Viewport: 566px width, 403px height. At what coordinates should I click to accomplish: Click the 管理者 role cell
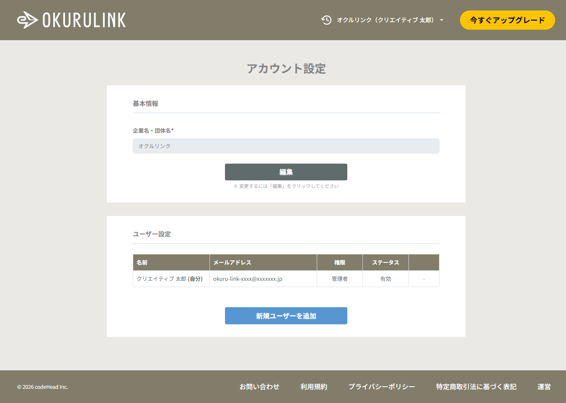339,279
